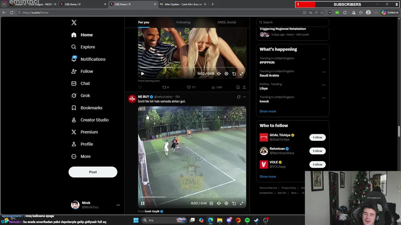Open options for knock trend
401x225 pixels.
point(324,98)
